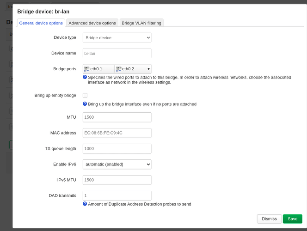
Task: Click the DAD transmits help icon
Action: point(85,204)
